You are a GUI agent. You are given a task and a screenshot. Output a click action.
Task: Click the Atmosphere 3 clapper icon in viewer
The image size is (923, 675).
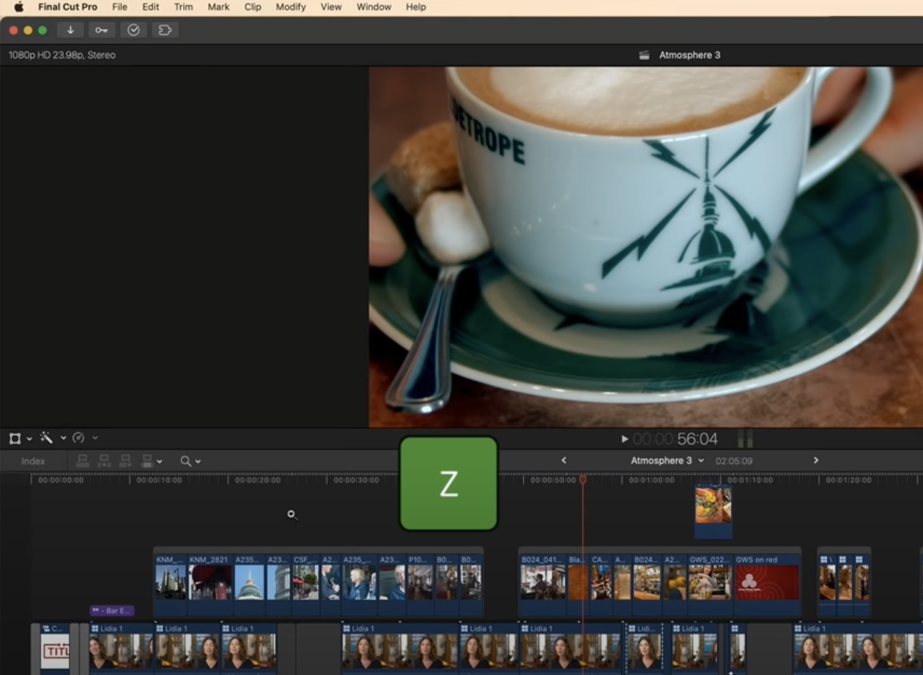coord(644,55)
